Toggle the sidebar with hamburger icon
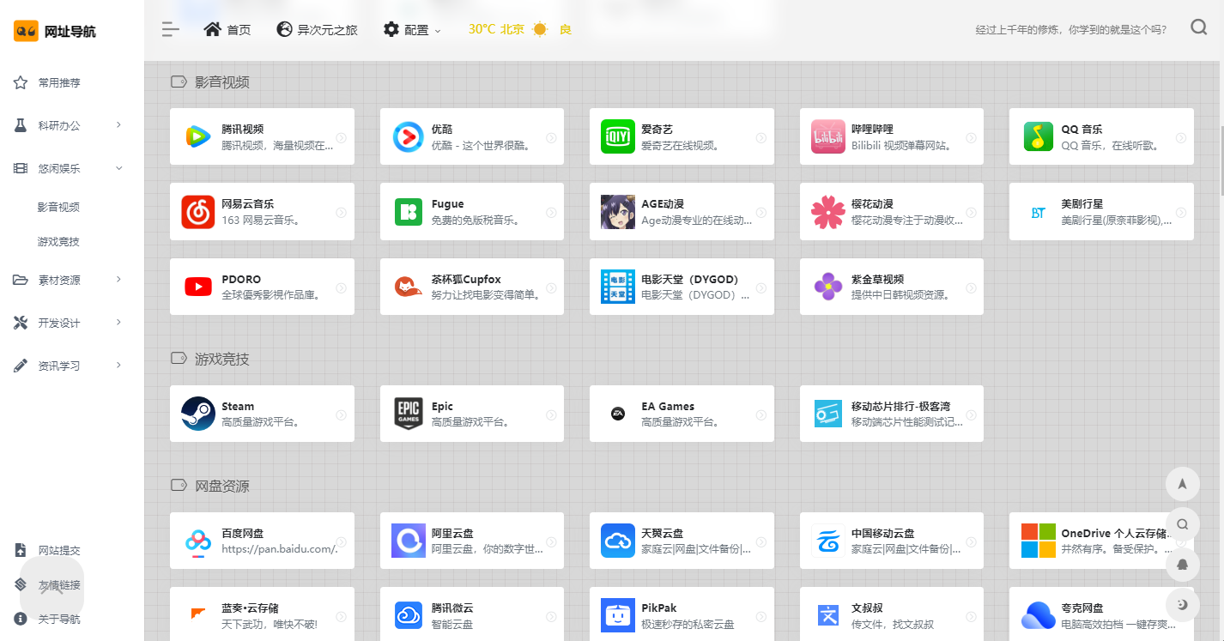Screen dimensions: 1224x641 pos(171,30)
